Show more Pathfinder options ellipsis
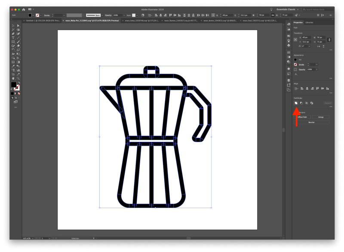 point(331,106)
